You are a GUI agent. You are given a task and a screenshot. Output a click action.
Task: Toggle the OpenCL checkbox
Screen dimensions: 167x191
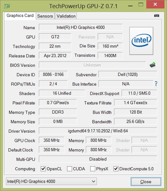coord(43,169)
